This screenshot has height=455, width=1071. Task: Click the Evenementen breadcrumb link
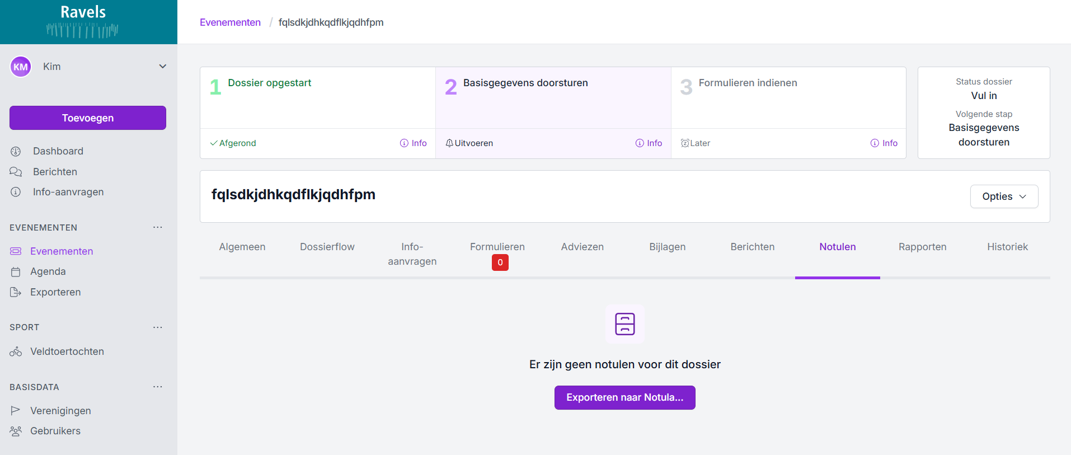click(230, 22)
